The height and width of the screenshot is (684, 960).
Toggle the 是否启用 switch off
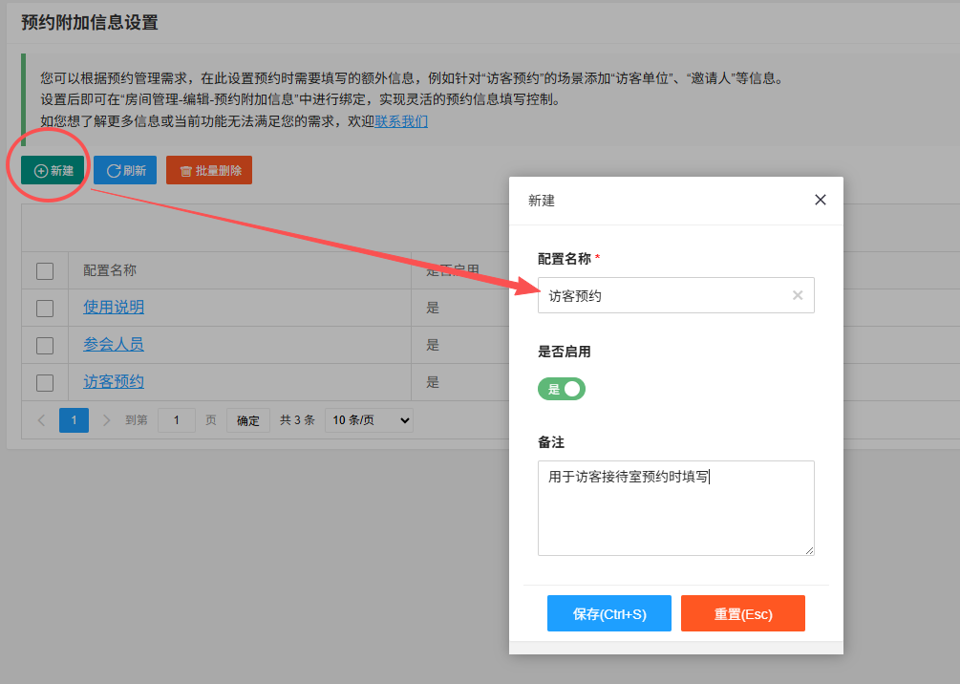[562, 389]
